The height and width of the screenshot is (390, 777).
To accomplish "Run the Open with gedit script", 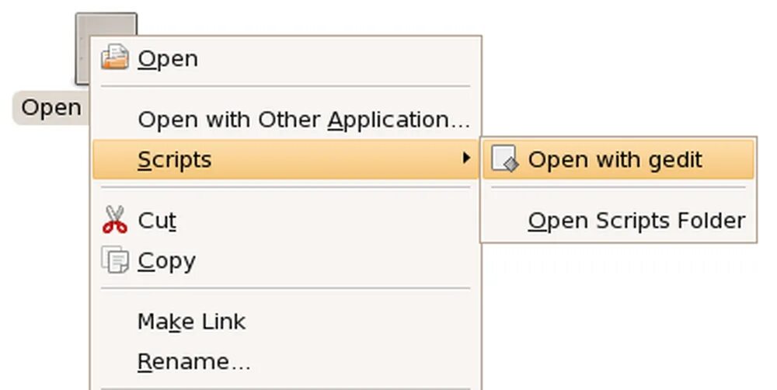I will point(618,159).
